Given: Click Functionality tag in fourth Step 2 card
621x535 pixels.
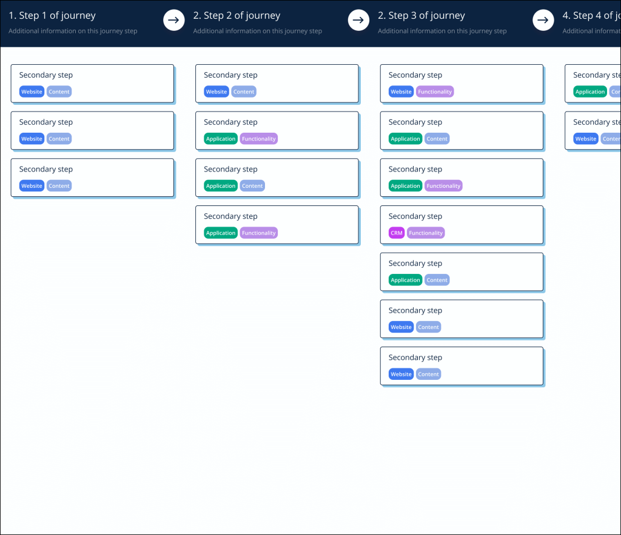Looking at the screenshot, I should [x=258, y=233].
